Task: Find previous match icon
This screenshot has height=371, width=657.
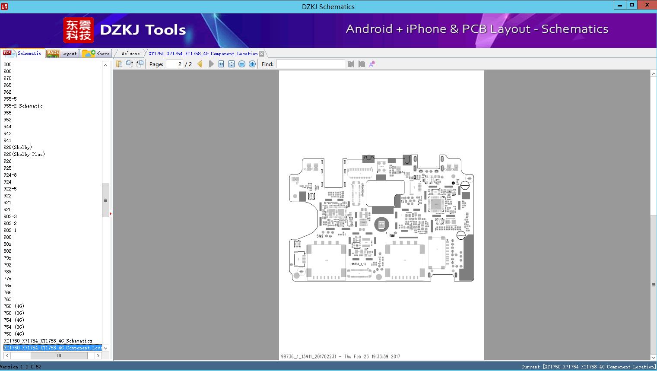Action: 351,64
